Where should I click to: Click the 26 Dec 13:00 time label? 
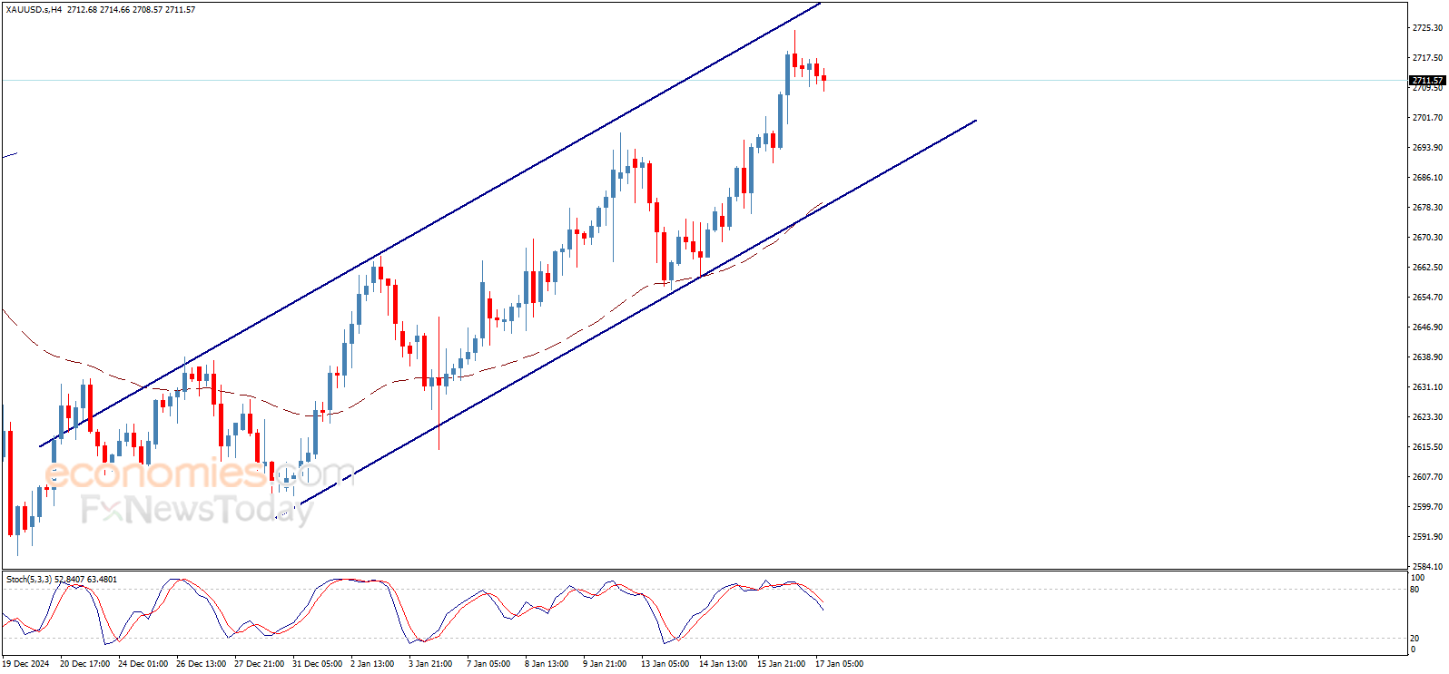[x=201, y=664]
